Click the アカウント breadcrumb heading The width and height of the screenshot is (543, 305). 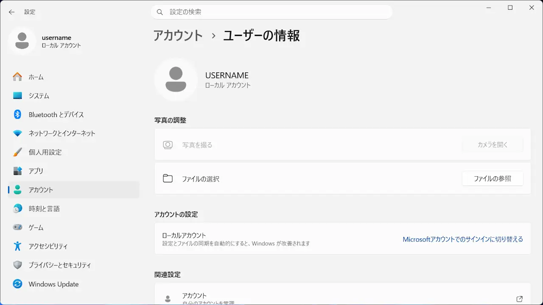178,36
